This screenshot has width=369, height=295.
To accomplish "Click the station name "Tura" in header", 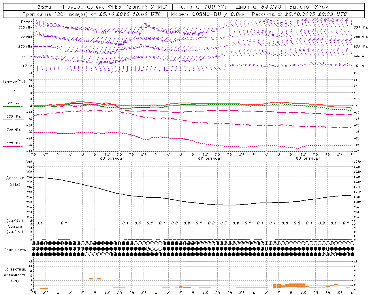I will tap(45, 7).
